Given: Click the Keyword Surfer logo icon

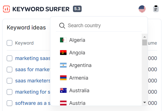Looking at the screenshot, I should [x=6, y=9].
